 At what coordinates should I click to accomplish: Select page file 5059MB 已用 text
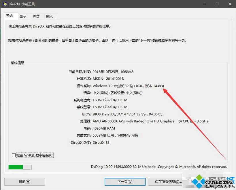pos(116,135)
